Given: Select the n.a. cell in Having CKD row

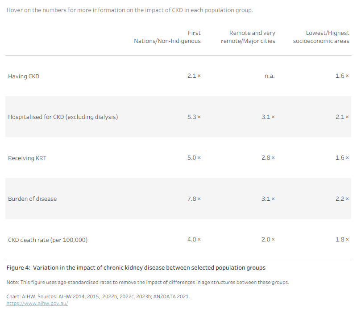Looking at the screenshot, I should (x=270, y=76).
